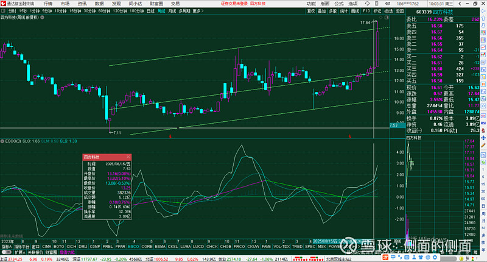Open the 行情 menu
Image resolution: width=487 pixels, height=262 pixels.
point(48,4)
